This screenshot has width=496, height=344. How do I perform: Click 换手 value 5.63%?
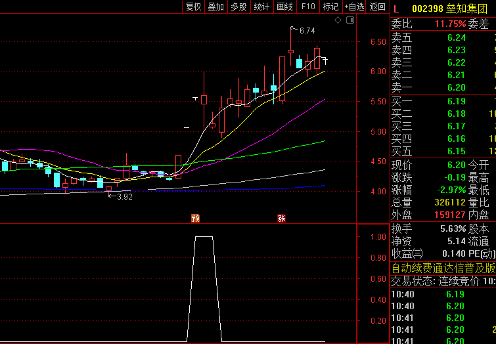(x=453, y=228)
